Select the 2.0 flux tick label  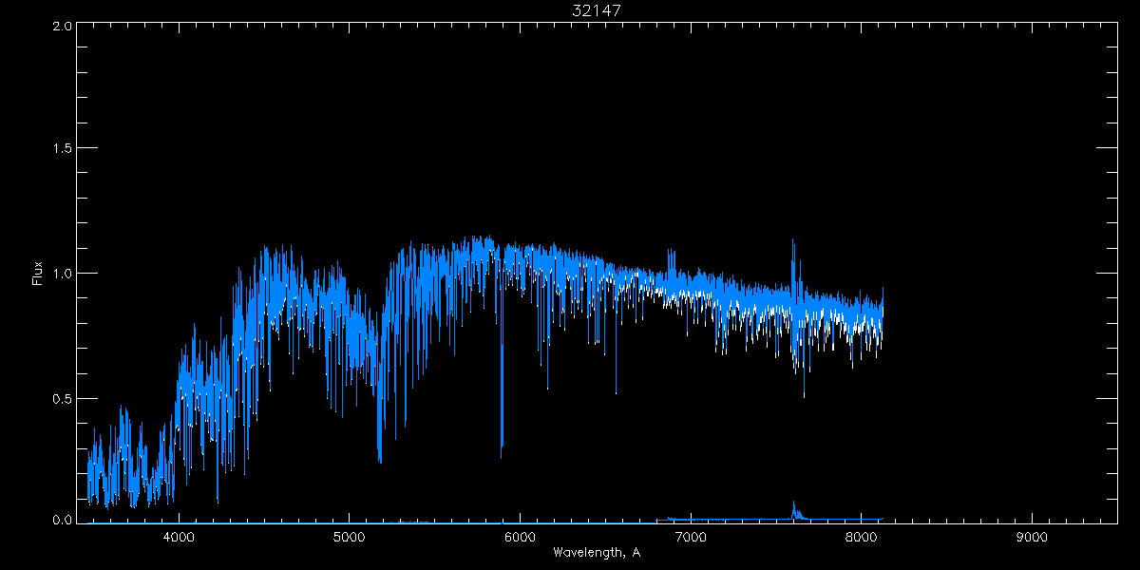point(62,26)
